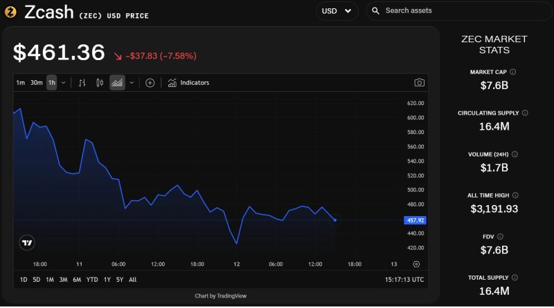Switch to candlestick chart style
Viewport: 554px width, 308px height.
click(100, 83)
